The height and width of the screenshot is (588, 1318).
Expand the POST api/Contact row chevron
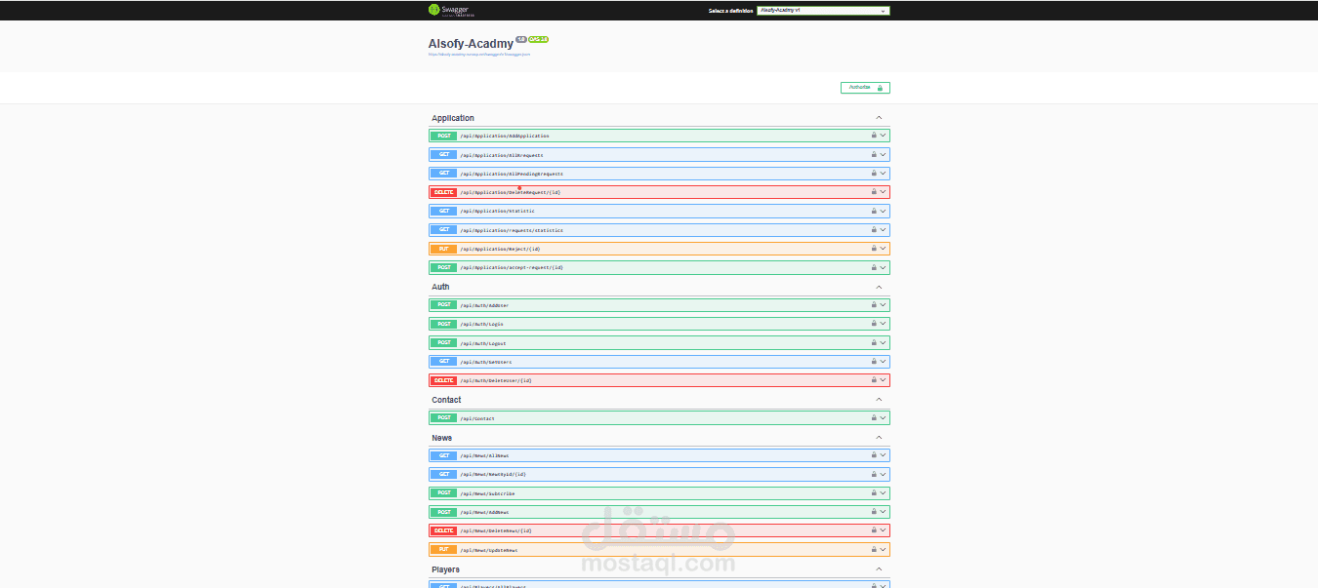[884, 418]
